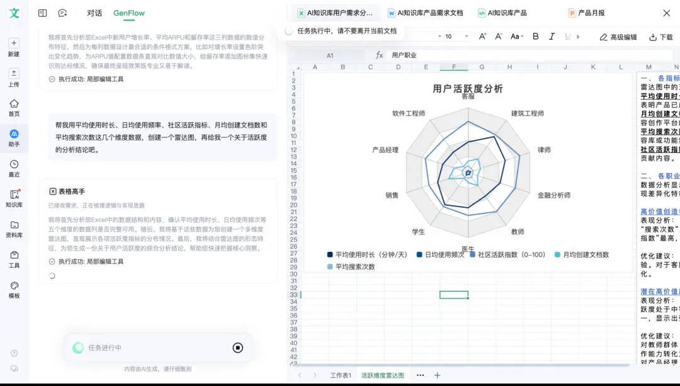Open the 知识库 knowledge base sidebar icon
Viewport: 680px width, 386px height.
(x=14, y=199)
